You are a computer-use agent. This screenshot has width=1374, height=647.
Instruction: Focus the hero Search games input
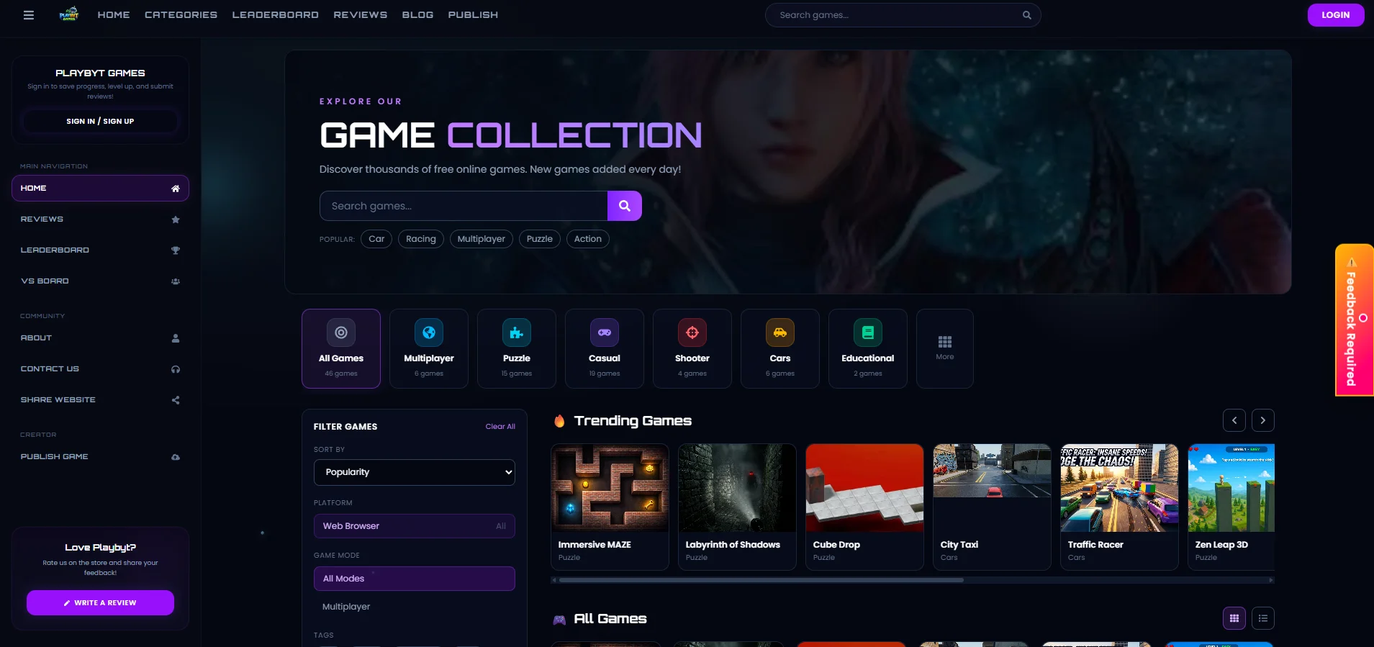pos(464,206)
